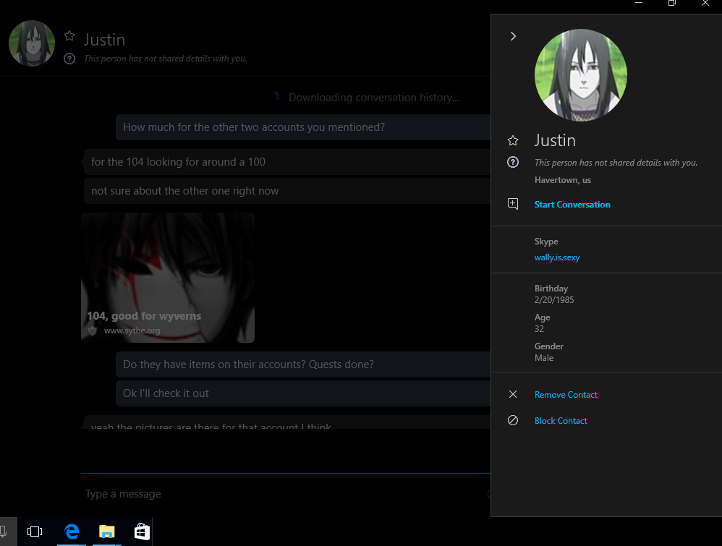Click the birthday value 2/20/1985
This screenshot has width=722, height=546.
(x=554, y=300)
